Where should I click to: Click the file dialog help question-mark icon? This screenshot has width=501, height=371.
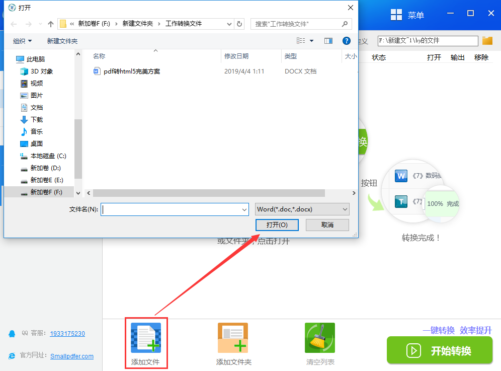[x=347, y=41]
